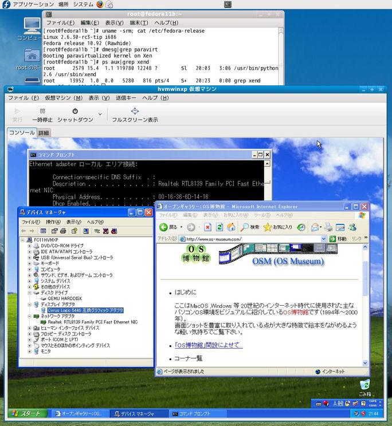Switch to the 詳細 (details) tab

tap(44, 133)
